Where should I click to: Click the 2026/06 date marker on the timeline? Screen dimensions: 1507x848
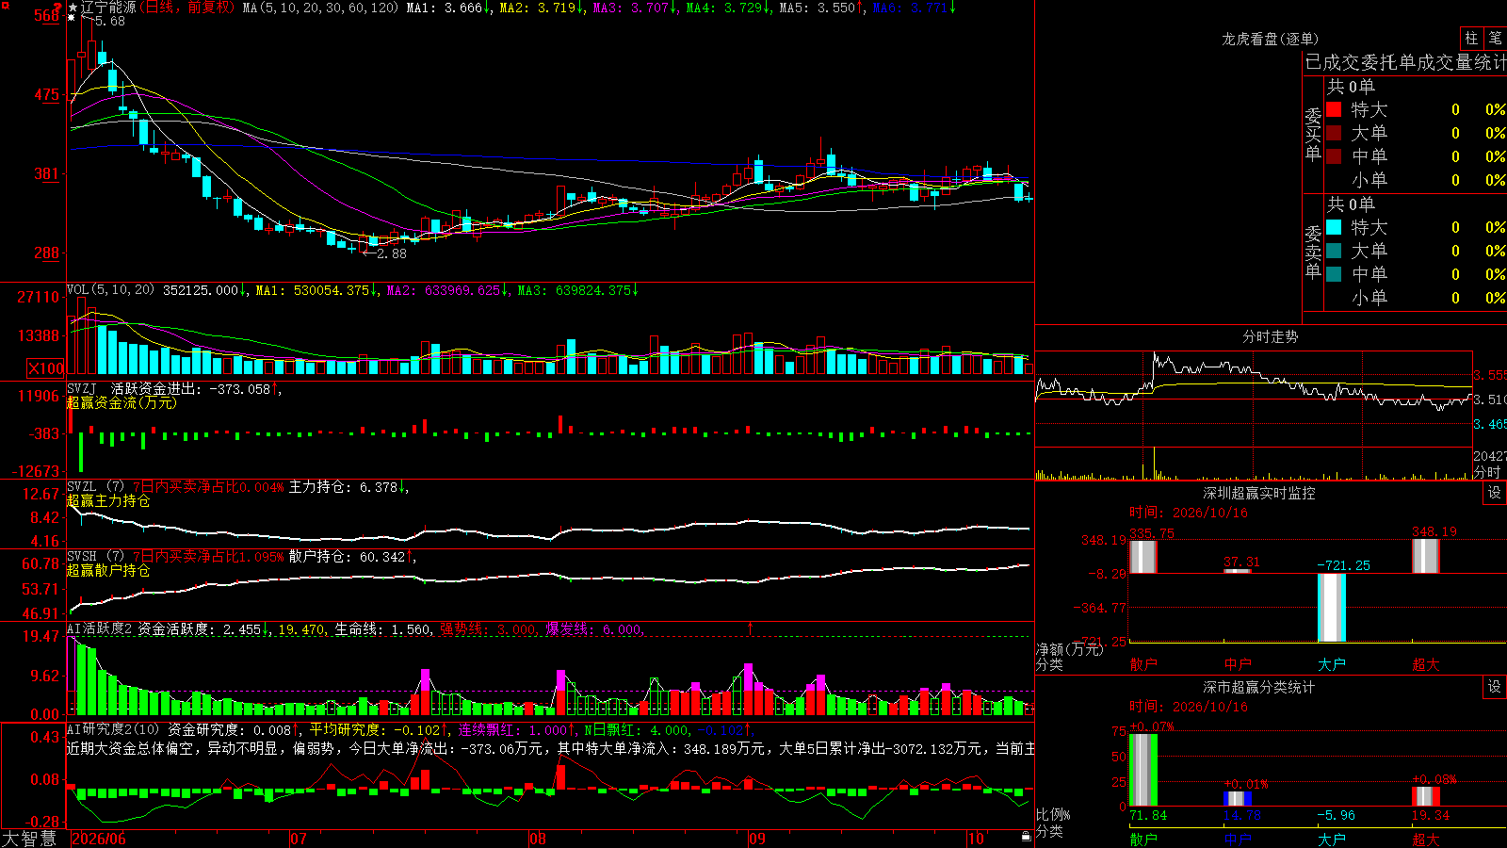coord(99,839)
